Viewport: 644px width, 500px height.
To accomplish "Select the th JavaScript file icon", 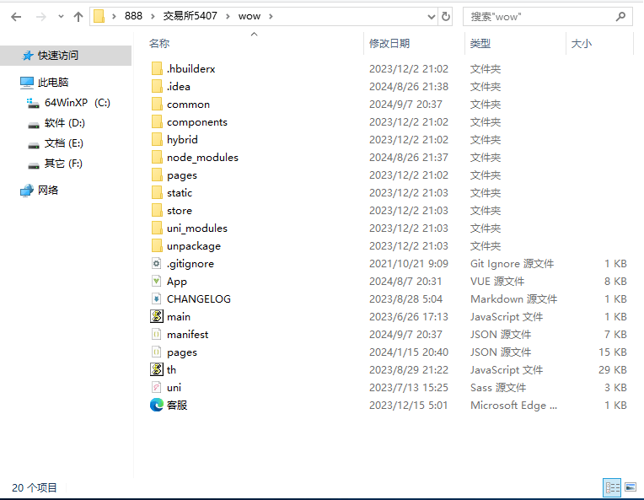I will (x=157, y=369).
